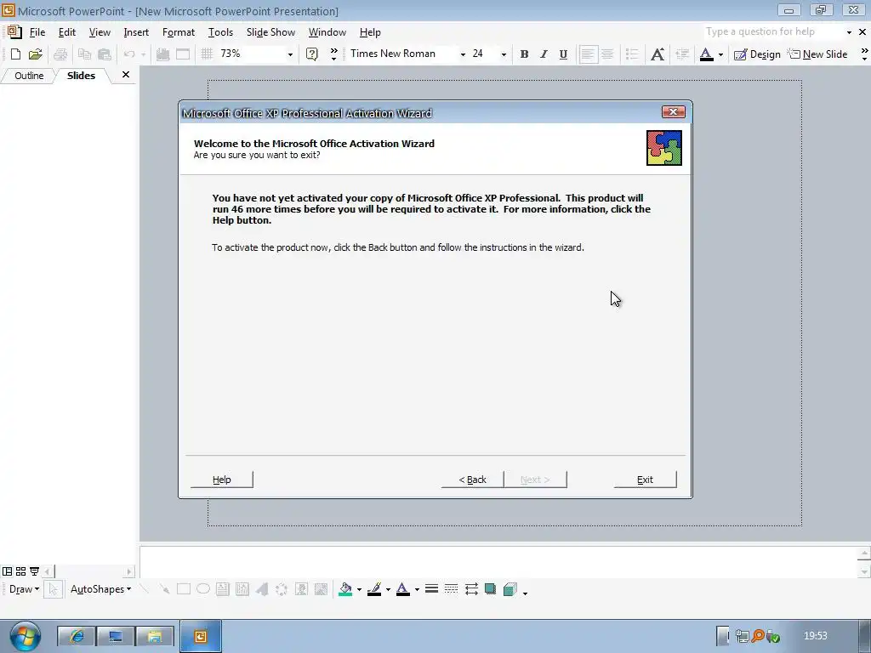Toggle Align Left for text
This screenshot has width=871, height=653.
click(x=588, y=54)
